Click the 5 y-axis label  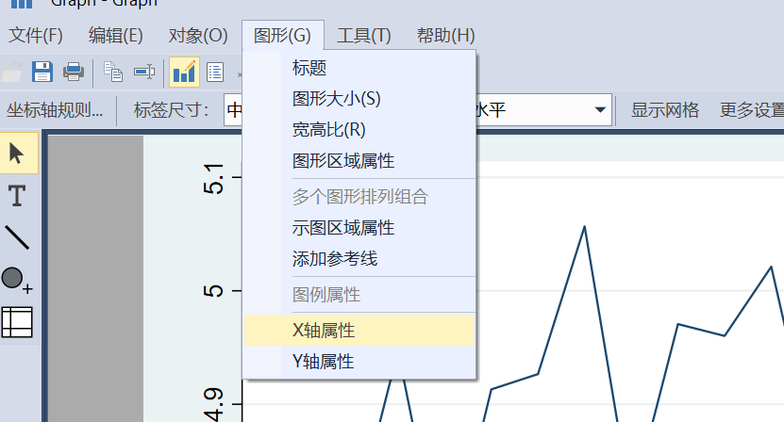click(x=213, y=291)
